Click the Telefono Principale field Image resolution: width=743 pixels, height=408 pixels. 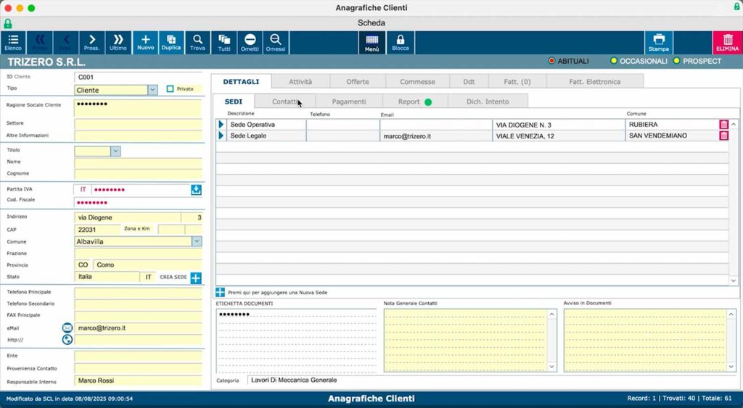(138, 293)
